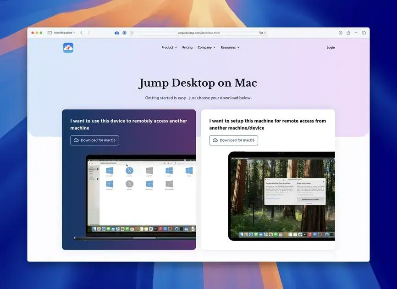Image resolution: width=397 pixels, height=289 pixels.
Task: Download macOS client for remotely accessing another machine
Action: (x=95, y=140)
